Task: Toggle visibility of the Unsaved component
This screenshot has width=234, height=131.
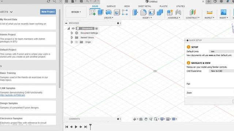Action: click(73, 28)
